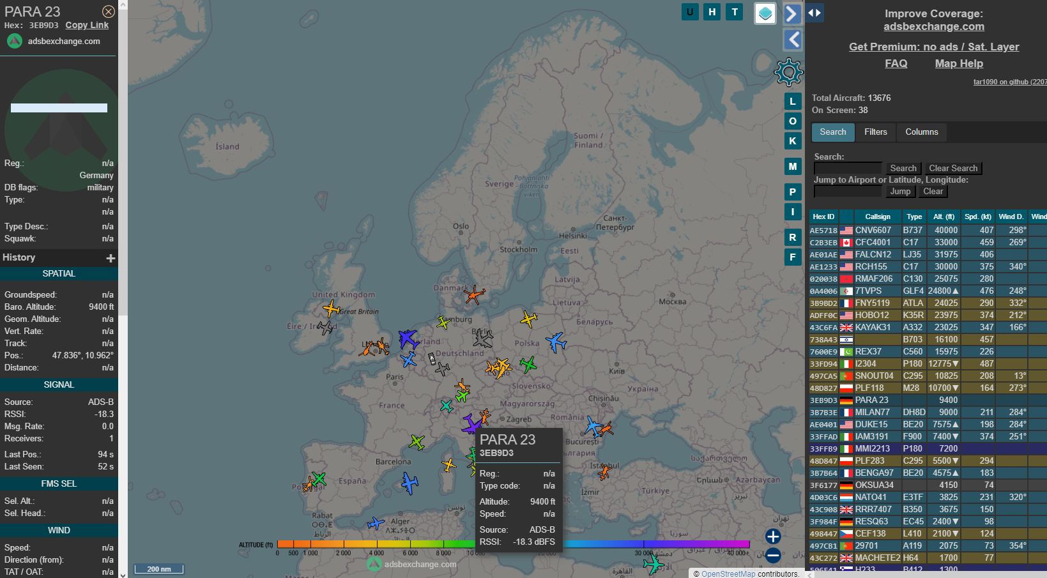The height and width of the screenshot is (578, 1047).
Task: Open Get Premium link
Action: (934, 47)
